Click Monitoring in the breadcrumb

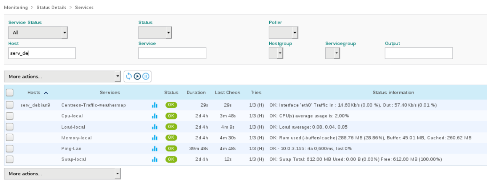[x=16, y=8]
